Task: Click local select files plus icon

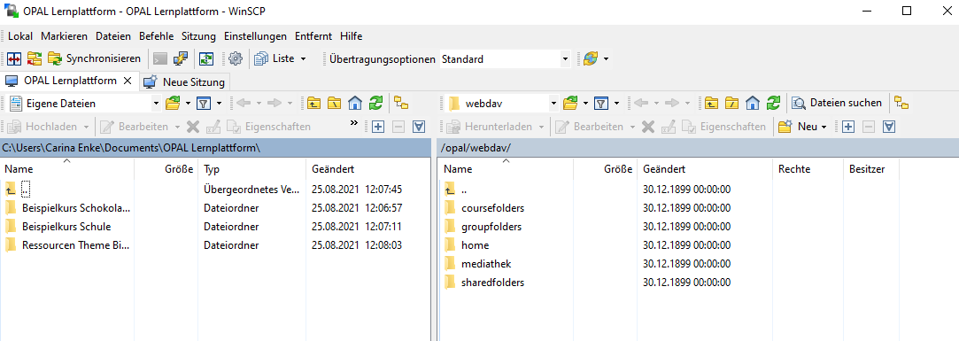Action: pyautogui.click(x=378, y=127)
